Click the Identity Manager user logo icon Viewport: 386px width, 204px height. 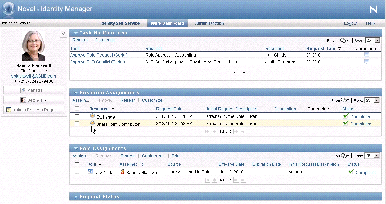click(8, 8)
